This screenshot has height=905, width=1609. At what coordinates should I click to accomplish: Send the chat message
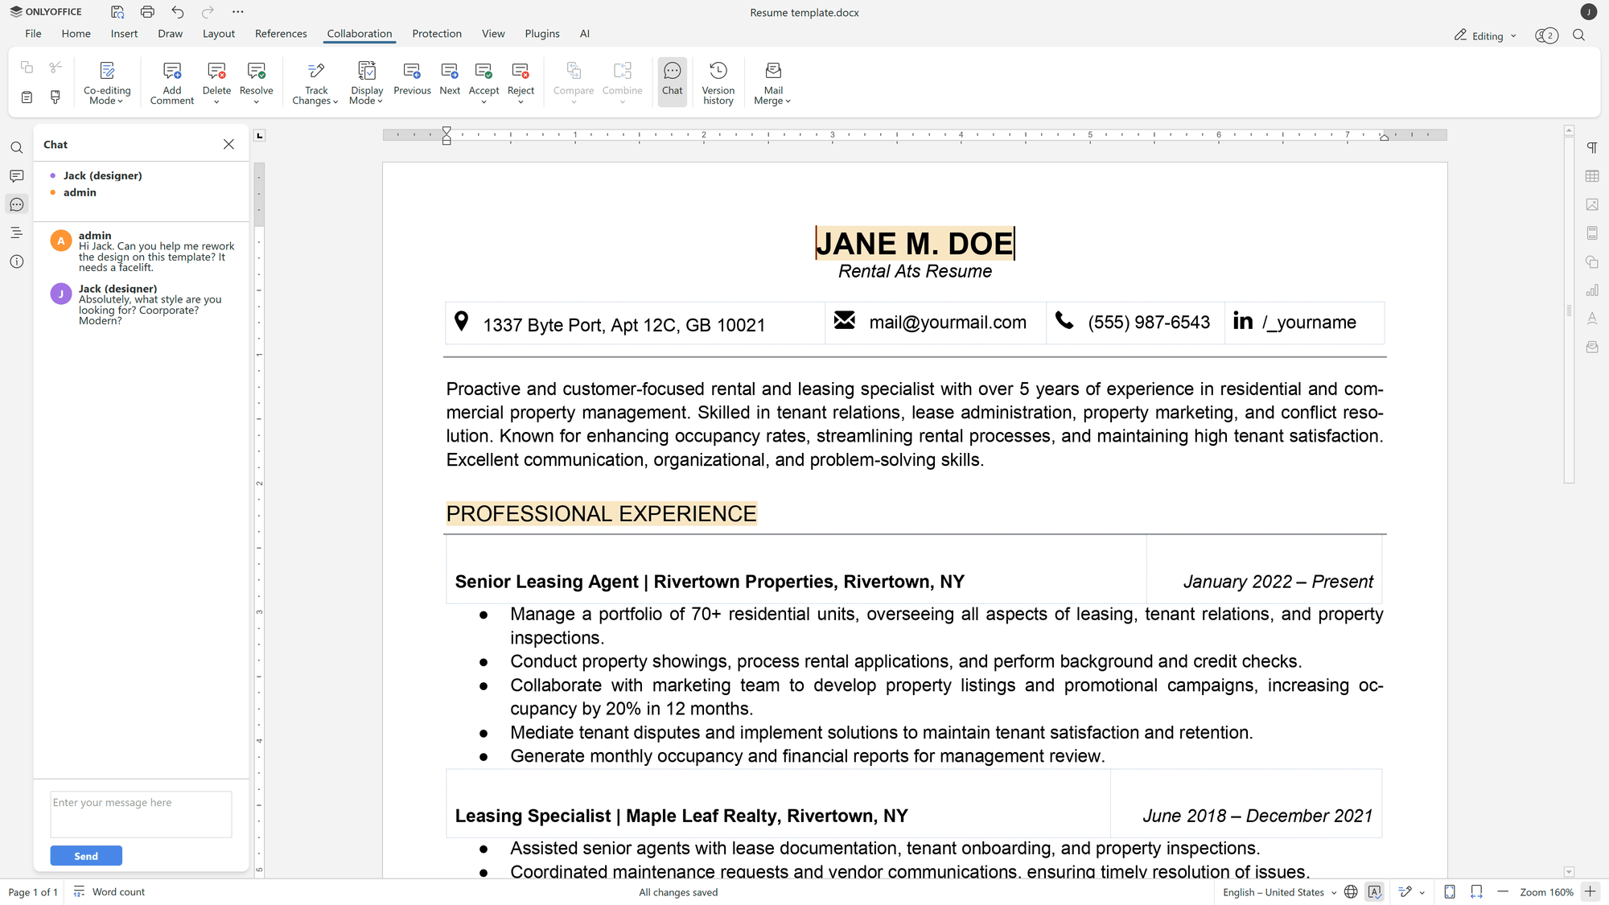pyautogui.click(x=86, y=856)
